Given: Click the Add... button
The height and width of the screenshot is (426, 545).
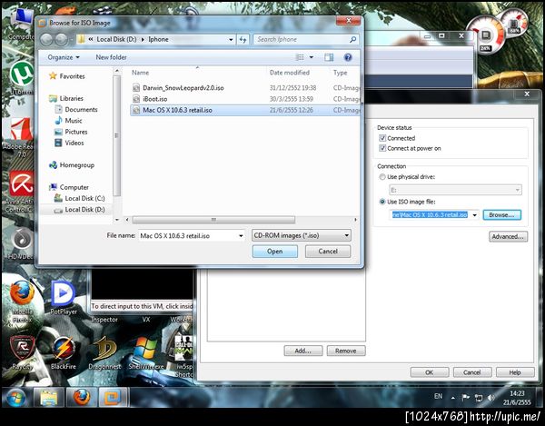Looking at the screenshot, I should (303, 351).
